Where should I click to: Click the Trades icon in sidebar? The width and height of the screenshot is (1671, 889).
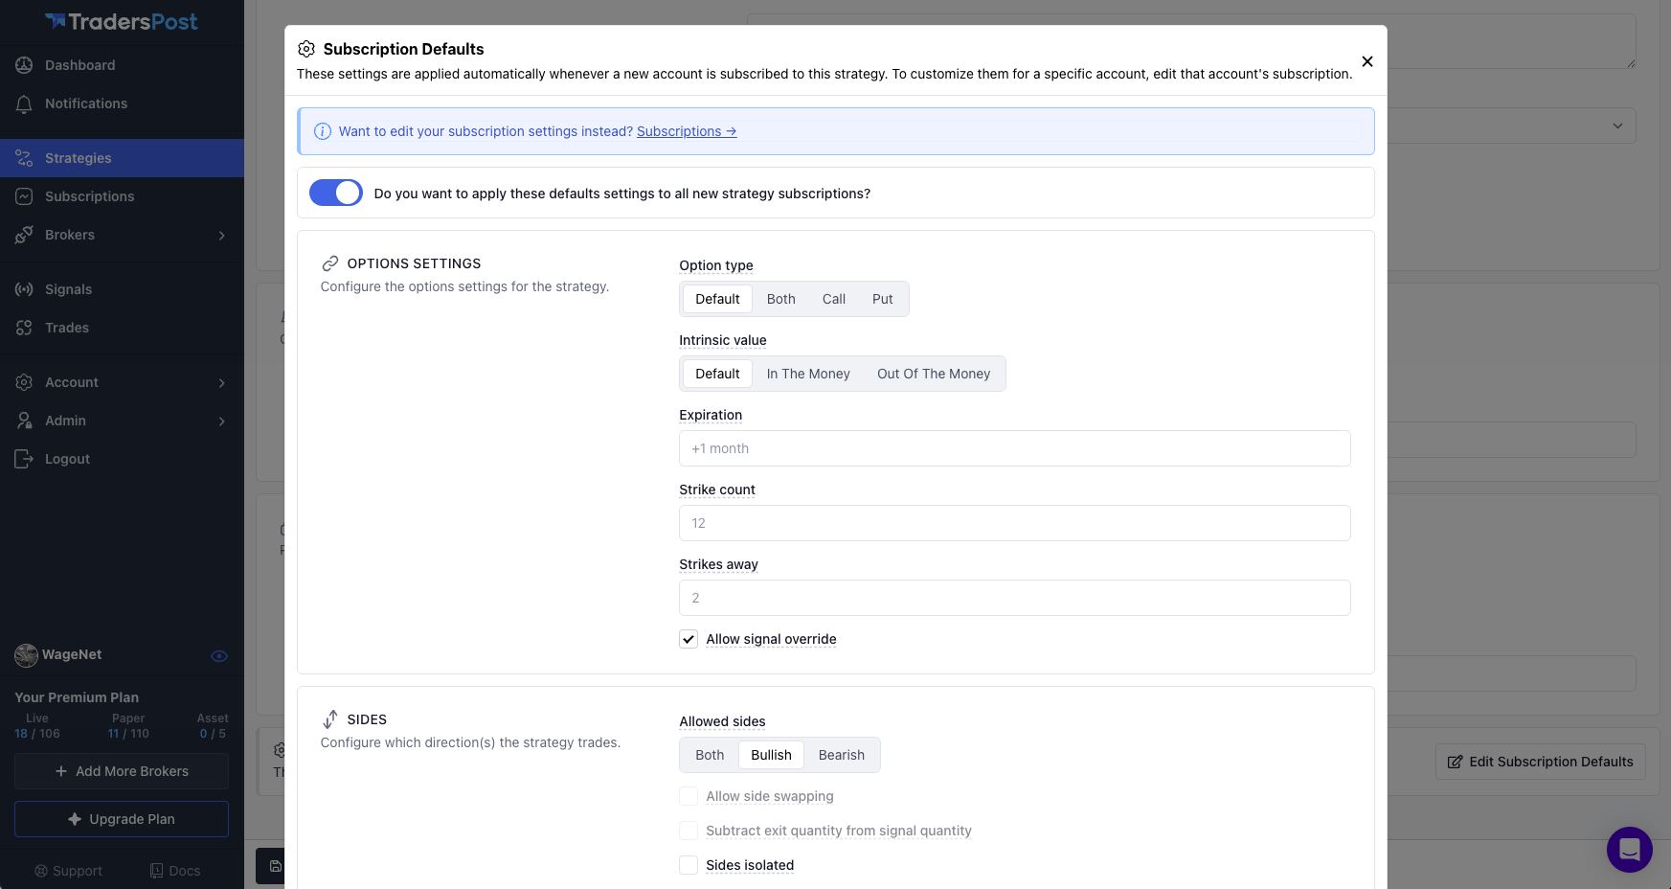tap(24, 328)
